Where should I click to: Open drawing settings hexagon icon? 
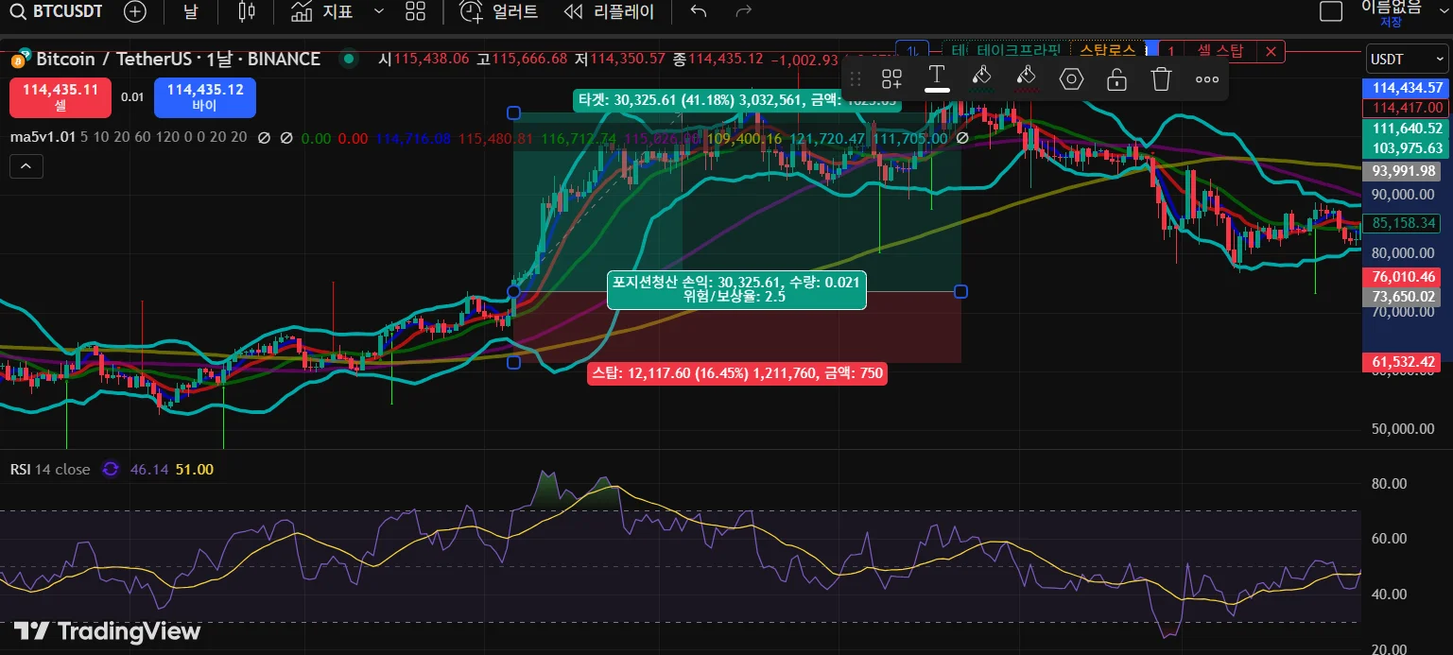click(1071, 78)
